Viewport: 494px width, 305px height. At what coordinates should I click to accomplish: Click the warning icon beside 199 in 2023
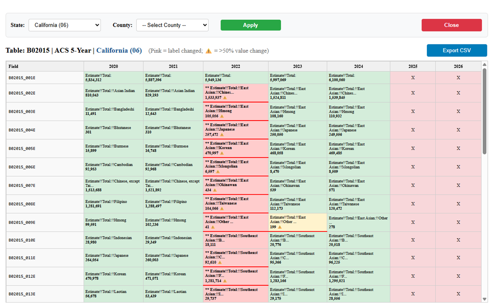280,227
